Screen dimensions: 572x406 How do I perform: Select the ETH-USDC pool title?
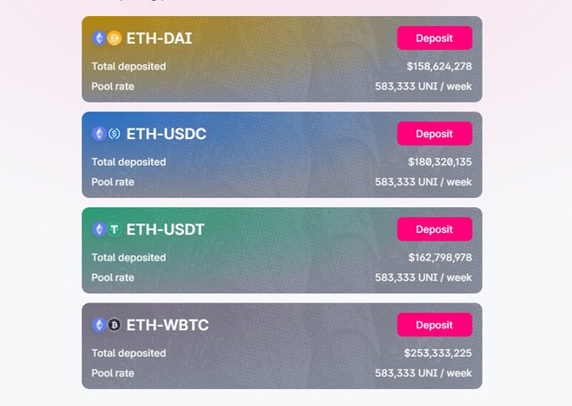tap(166, 134)
